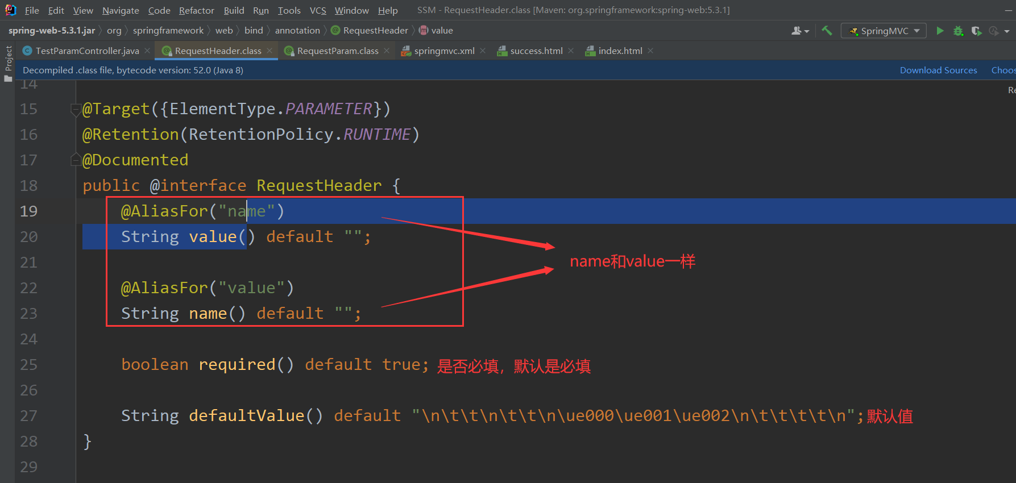Open the Refactor menu
1016x483 pixels.
[x=196, y=10]
